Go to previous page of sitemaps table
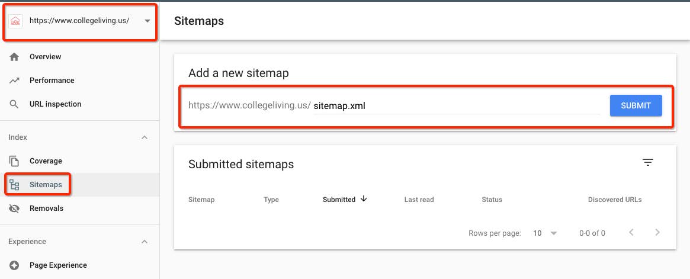690x279 pixels. pyautogui.click(x=631, y=232)
